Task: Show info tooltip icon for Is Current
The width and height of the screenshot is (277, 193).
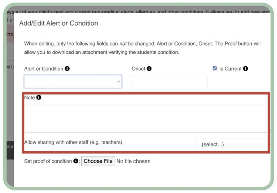Action: point(246,69)
